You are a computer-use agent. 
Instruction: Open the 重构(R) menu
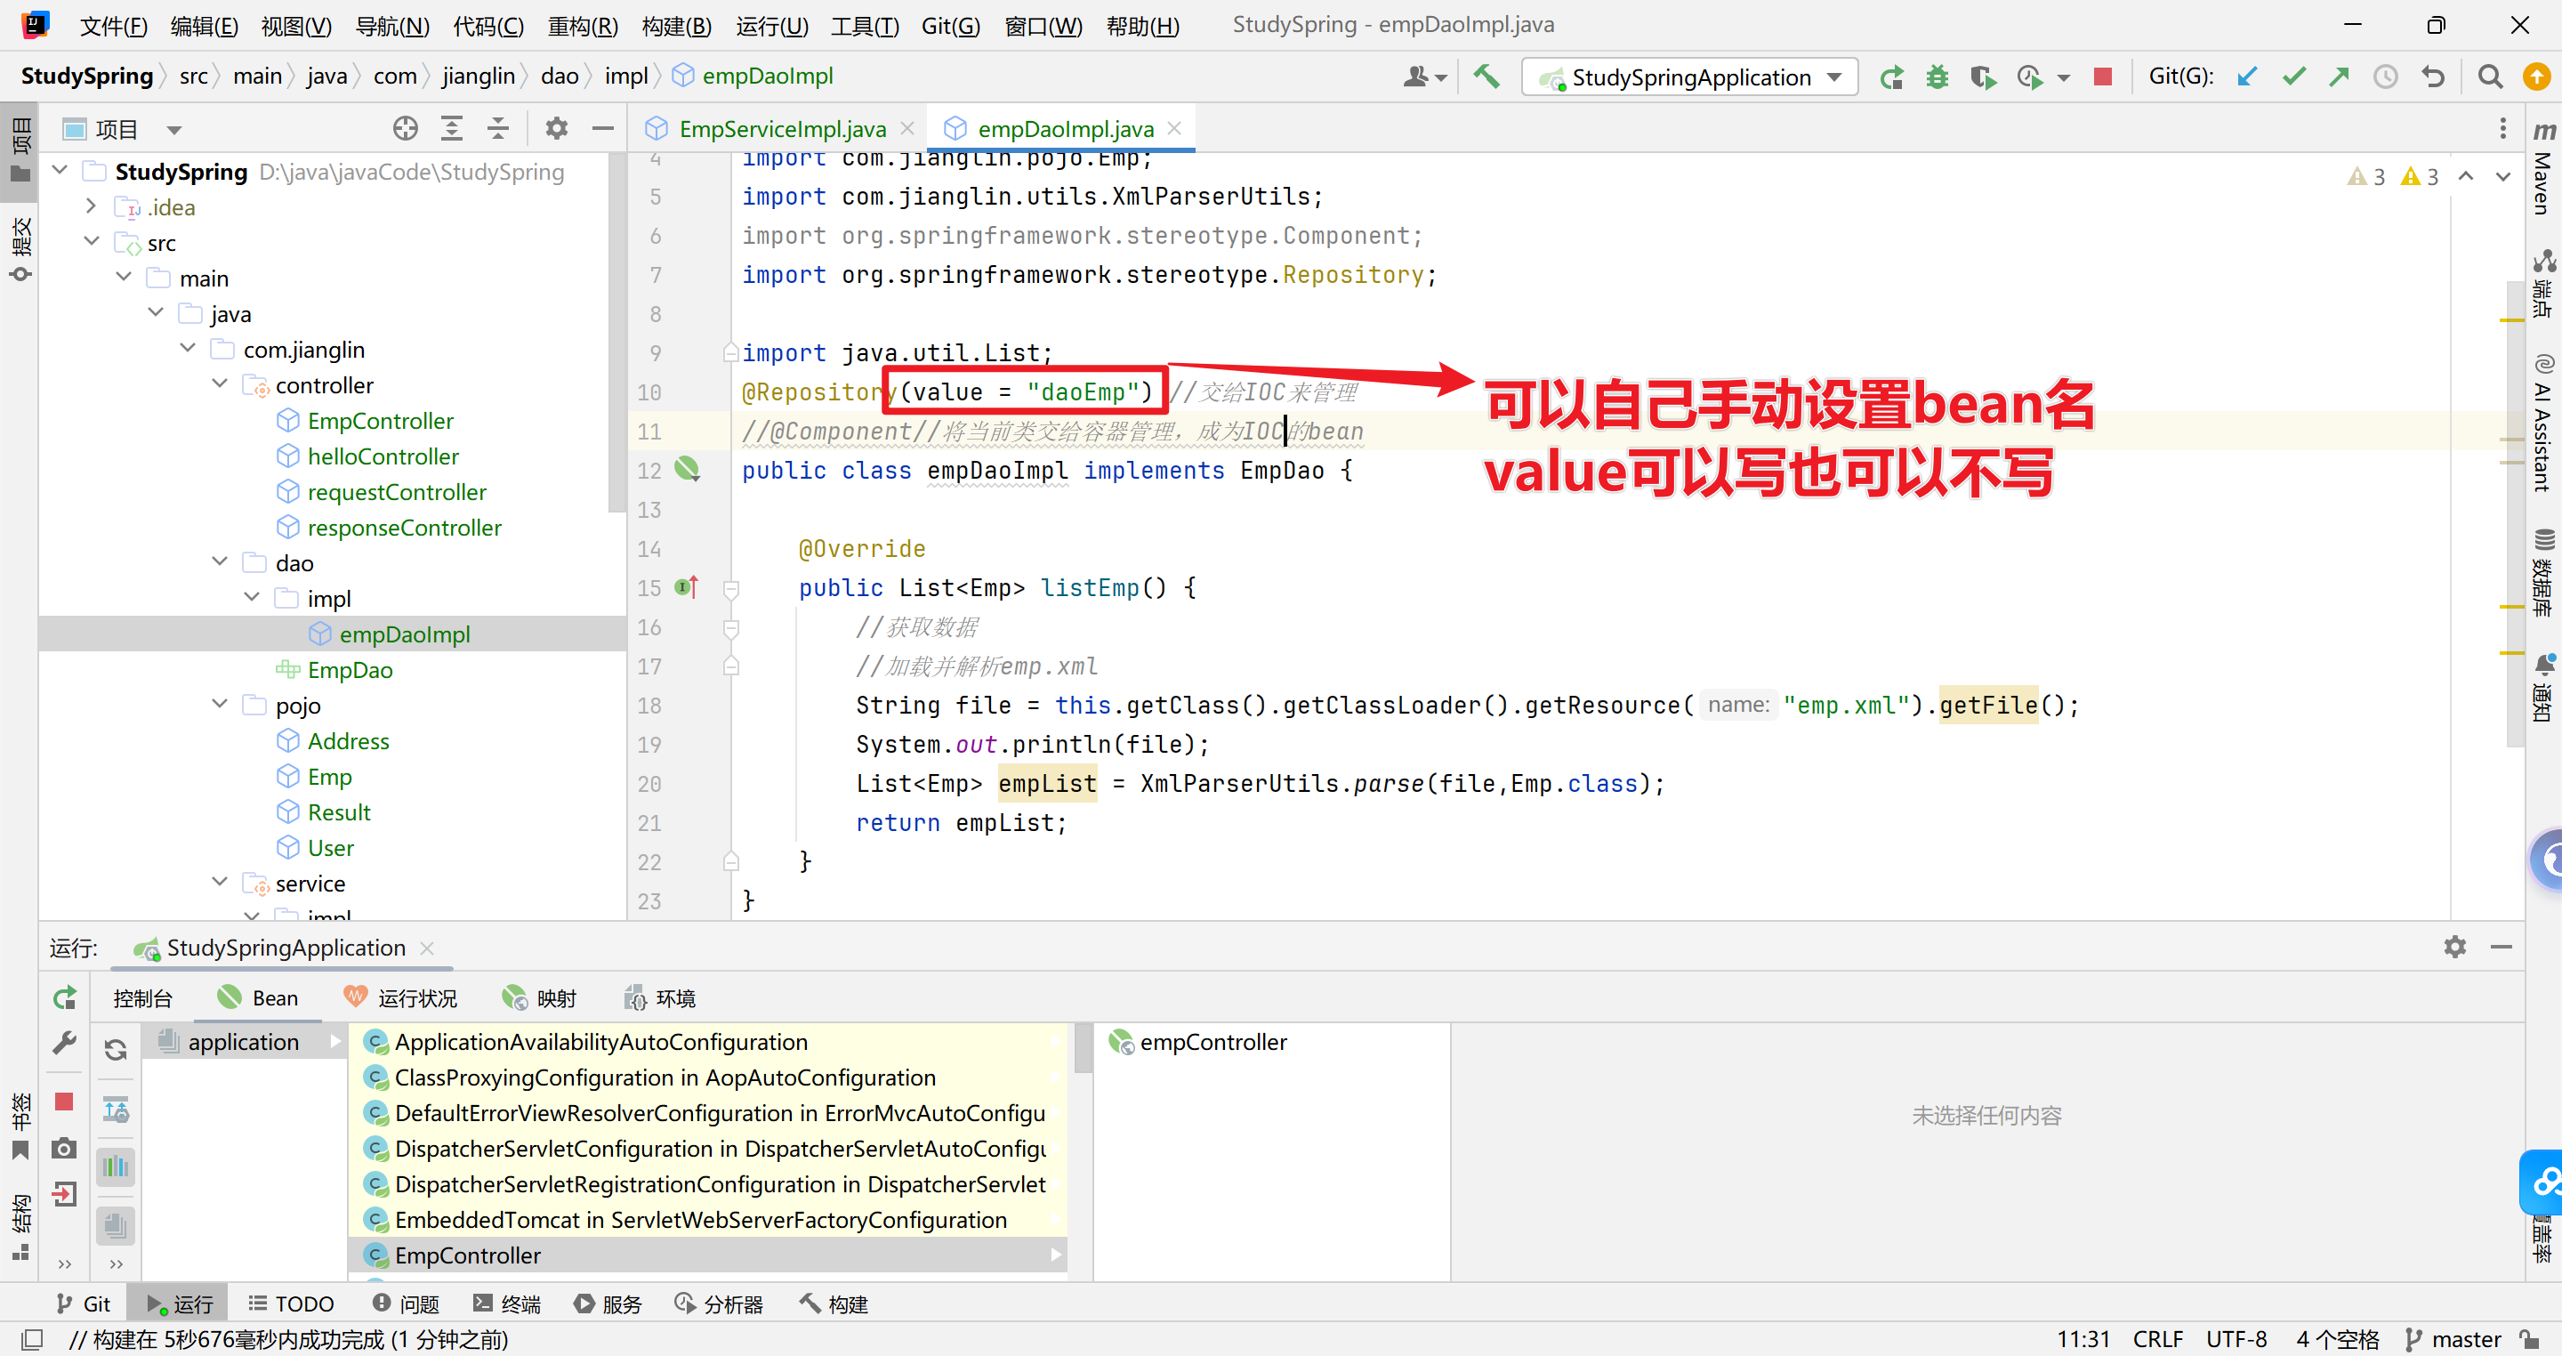[582, 25]
